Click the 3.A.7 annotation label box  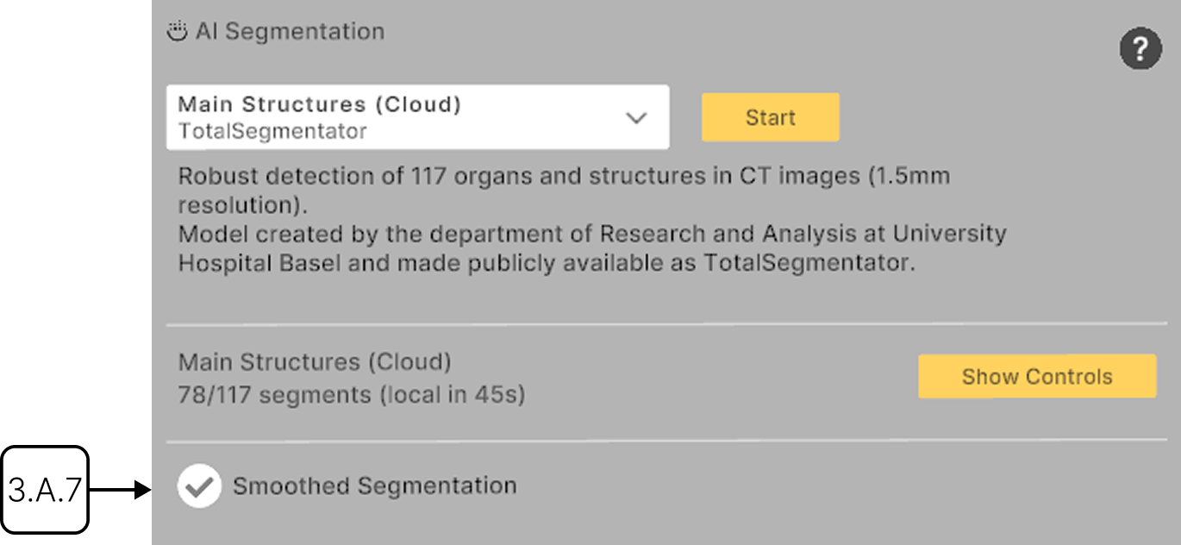click(45, 490)
